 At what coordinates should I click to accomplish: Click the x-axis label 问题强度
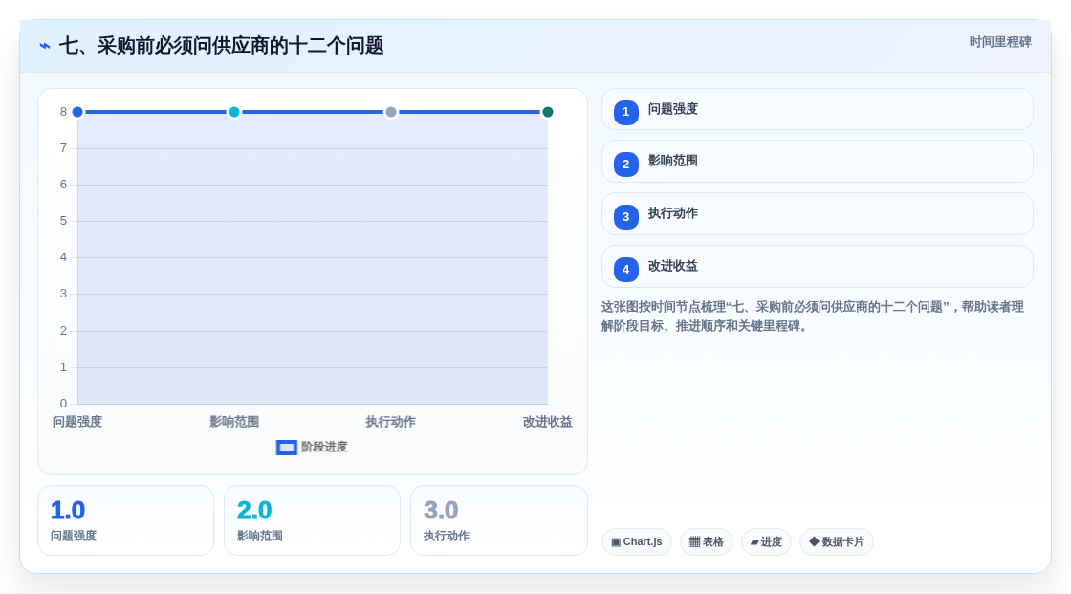point(77,422)
